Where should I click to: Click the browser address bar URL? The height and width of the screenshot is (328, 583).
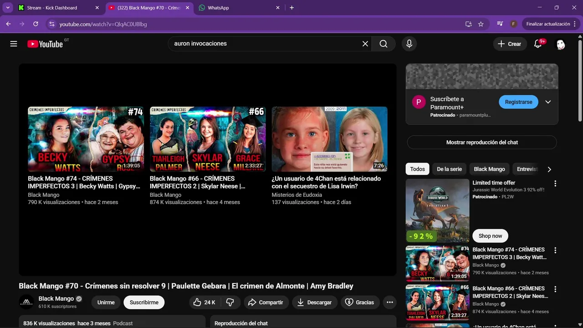click(103, 24)
